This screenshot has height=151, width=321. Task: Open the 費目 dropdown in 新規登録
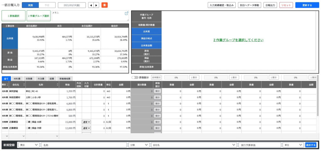[x=29, y=145]
